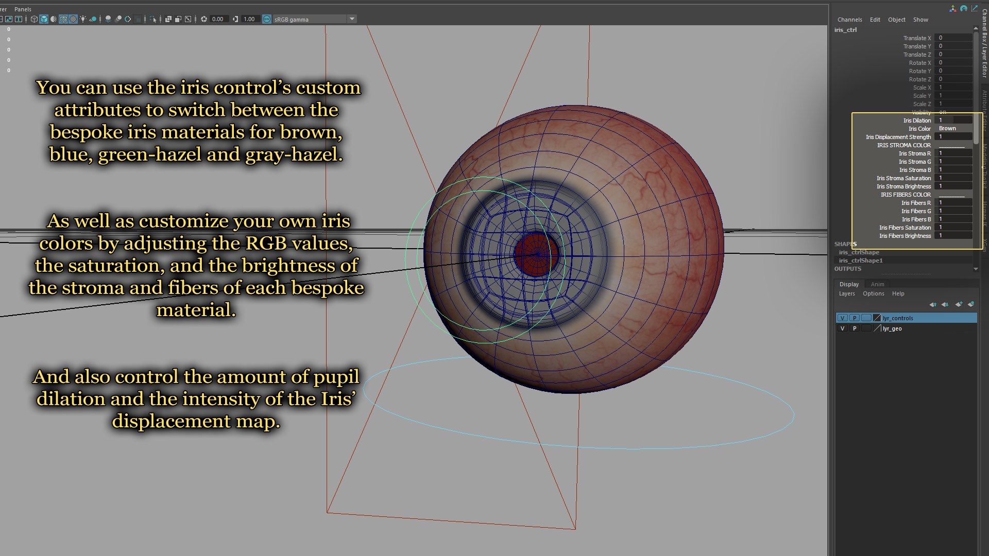Toggle smooth shade all cube icon
This screenshot has width=989, height=556.
[x=44, y=19]
